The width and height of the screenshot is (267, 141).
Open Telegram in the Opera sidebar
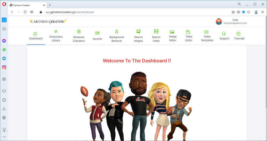4,58
